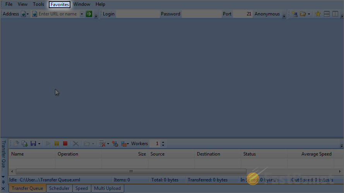Click the green Go connect arrow
The image size is (344, 193).
point(89,14)
